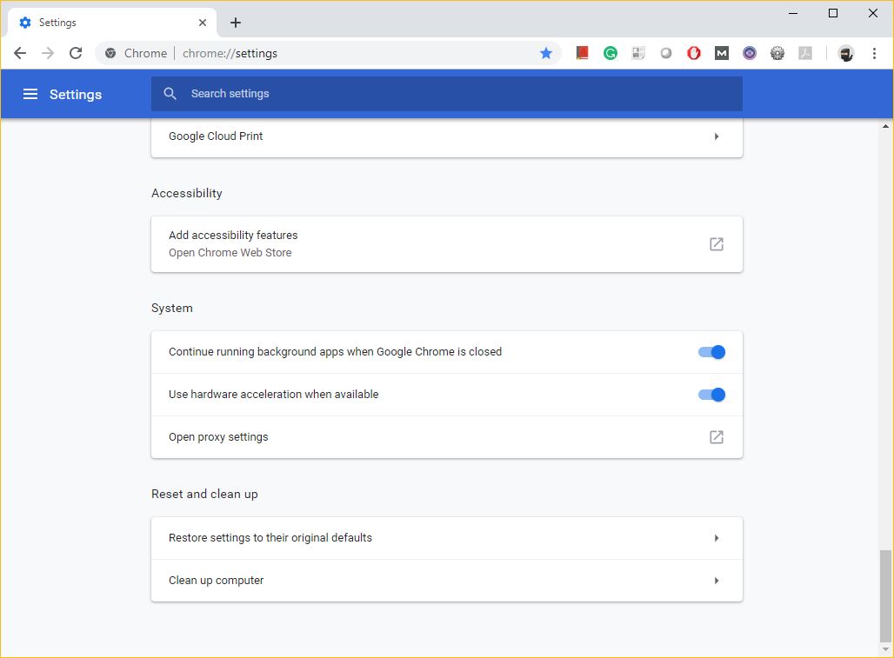Close the Settings tab
The image size is (894, 658).
[203, 23]
